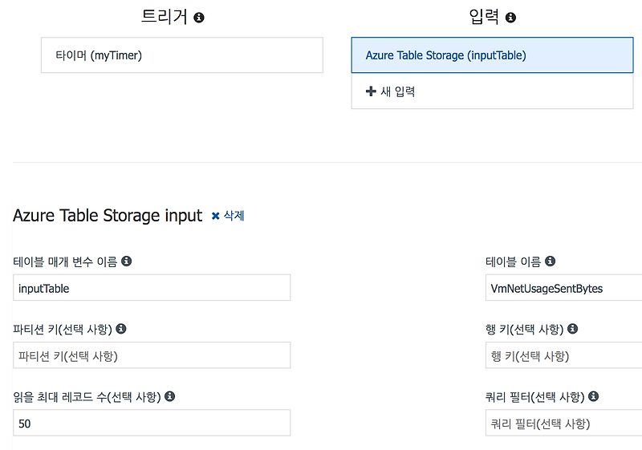Click the 행 키 text box
This screenshot has height=450, width=642.
(x=563, y=355)
